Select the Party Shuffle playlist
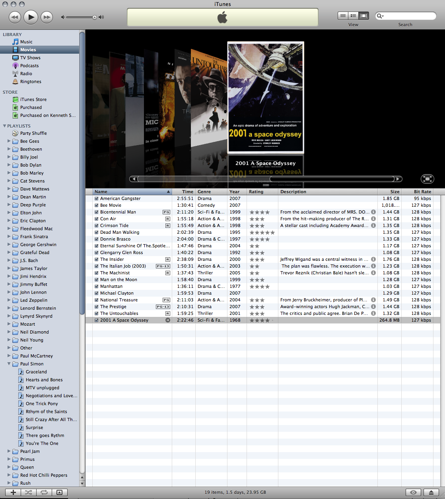The height and width of the screenshot is (499, 445). [33, 133]
